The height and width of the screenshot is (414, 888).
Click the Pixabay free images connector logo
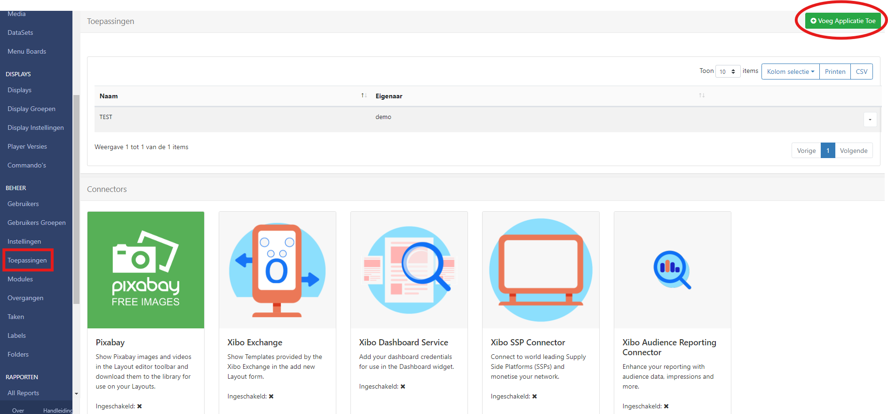[x=146, y=270]
